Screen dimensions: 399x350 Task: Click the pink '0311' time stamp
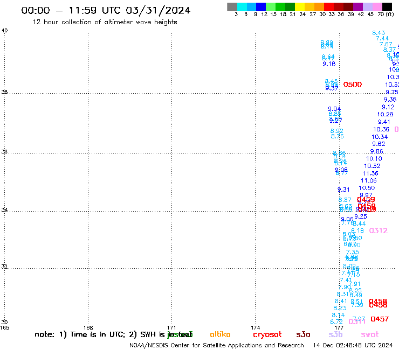pos(357,322)
